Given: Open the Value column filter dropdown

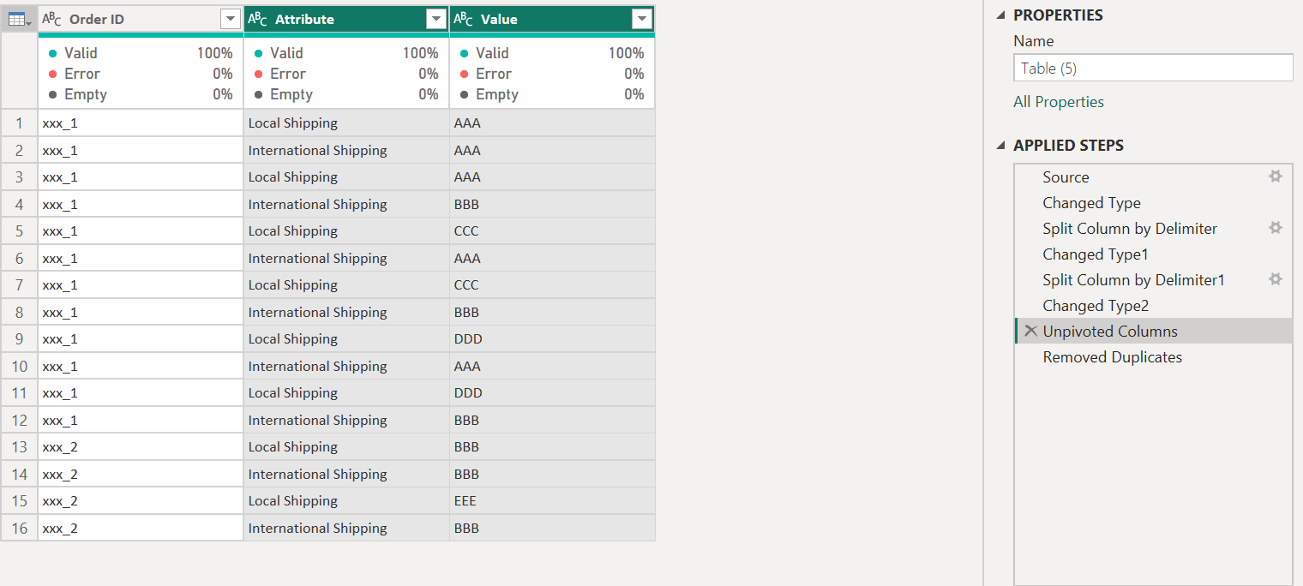Looking at the screenshot, I should [x=642, y=19].
